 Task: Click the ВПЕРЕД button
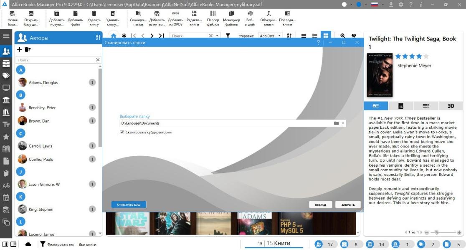point(320,205)
